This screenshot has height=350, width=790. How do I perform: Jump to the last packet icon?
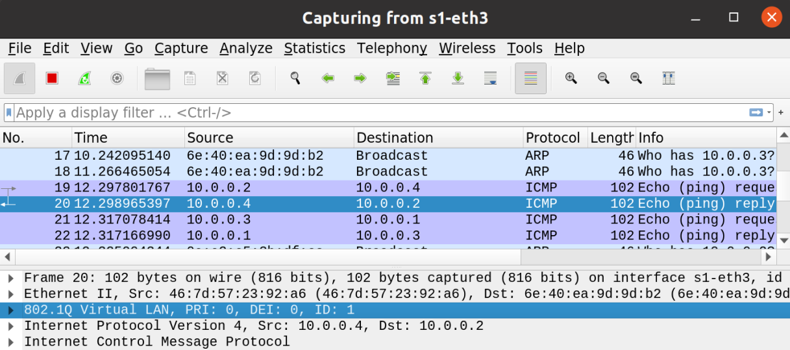[x=458, y=79]
